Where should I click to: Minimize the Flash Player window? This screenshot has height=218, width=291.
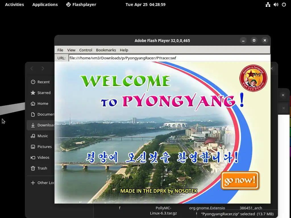pyautogui.click(x=243, y=40)
